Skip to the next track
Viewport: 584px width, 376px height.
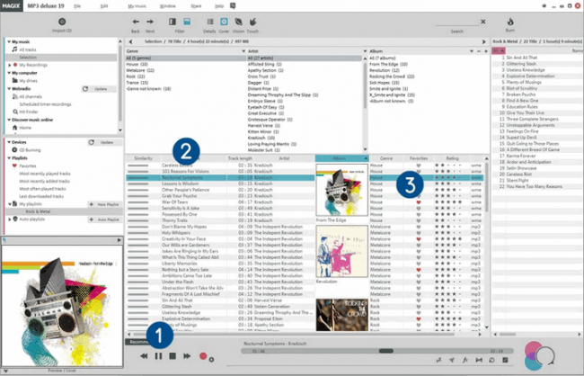(187, 356)
